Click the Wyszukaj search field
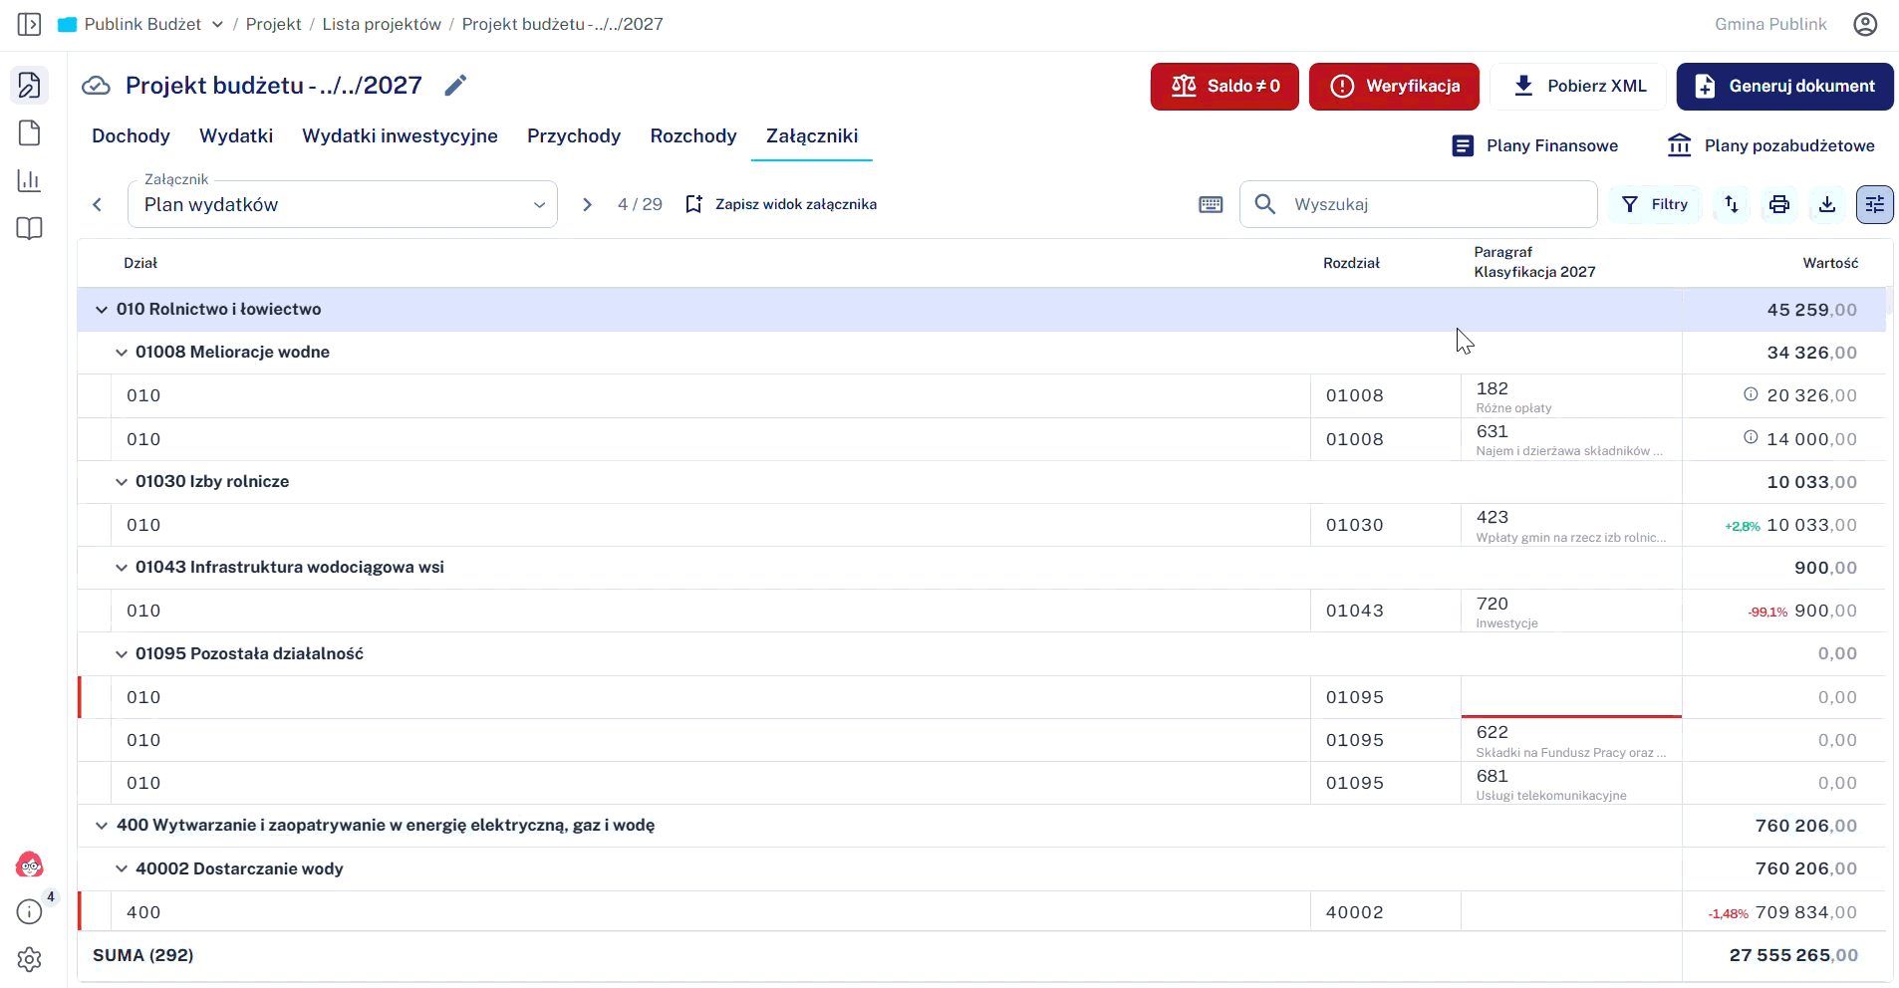This screenshot has width=1899, height=988. pyautogui.click(x=1419, y=204)
